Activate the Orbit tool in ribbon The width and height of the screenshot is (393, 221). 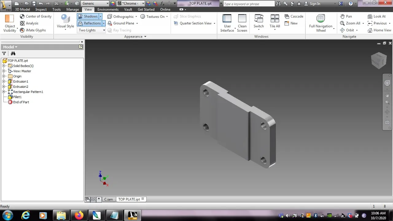(x=347, y=30)
